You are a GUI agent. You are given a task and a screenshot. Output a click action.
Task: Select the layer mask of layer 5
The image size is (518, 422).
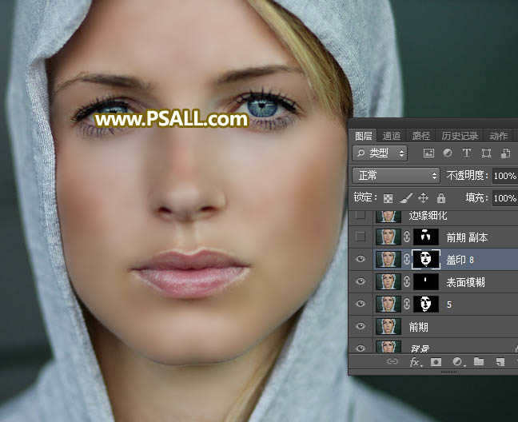click(427, 305)
